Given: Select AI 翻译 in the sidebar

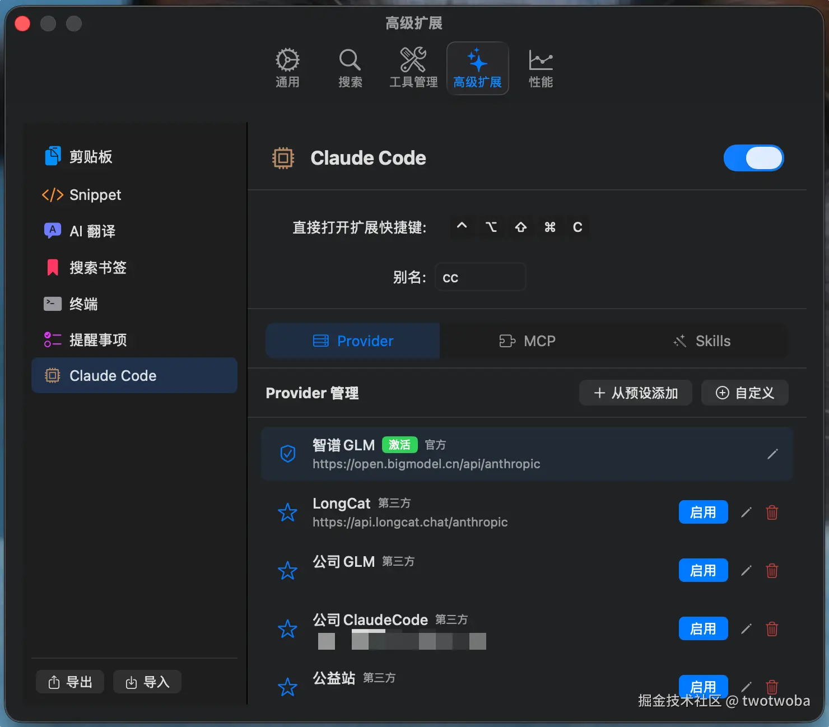Looking at the screenshot, I should tap(134, 231).
